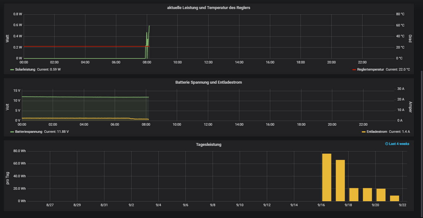This screenshot has height=218, width=423.
Task: Click the 'Last 4 weeks' time override link
Action: click(399, 144)
